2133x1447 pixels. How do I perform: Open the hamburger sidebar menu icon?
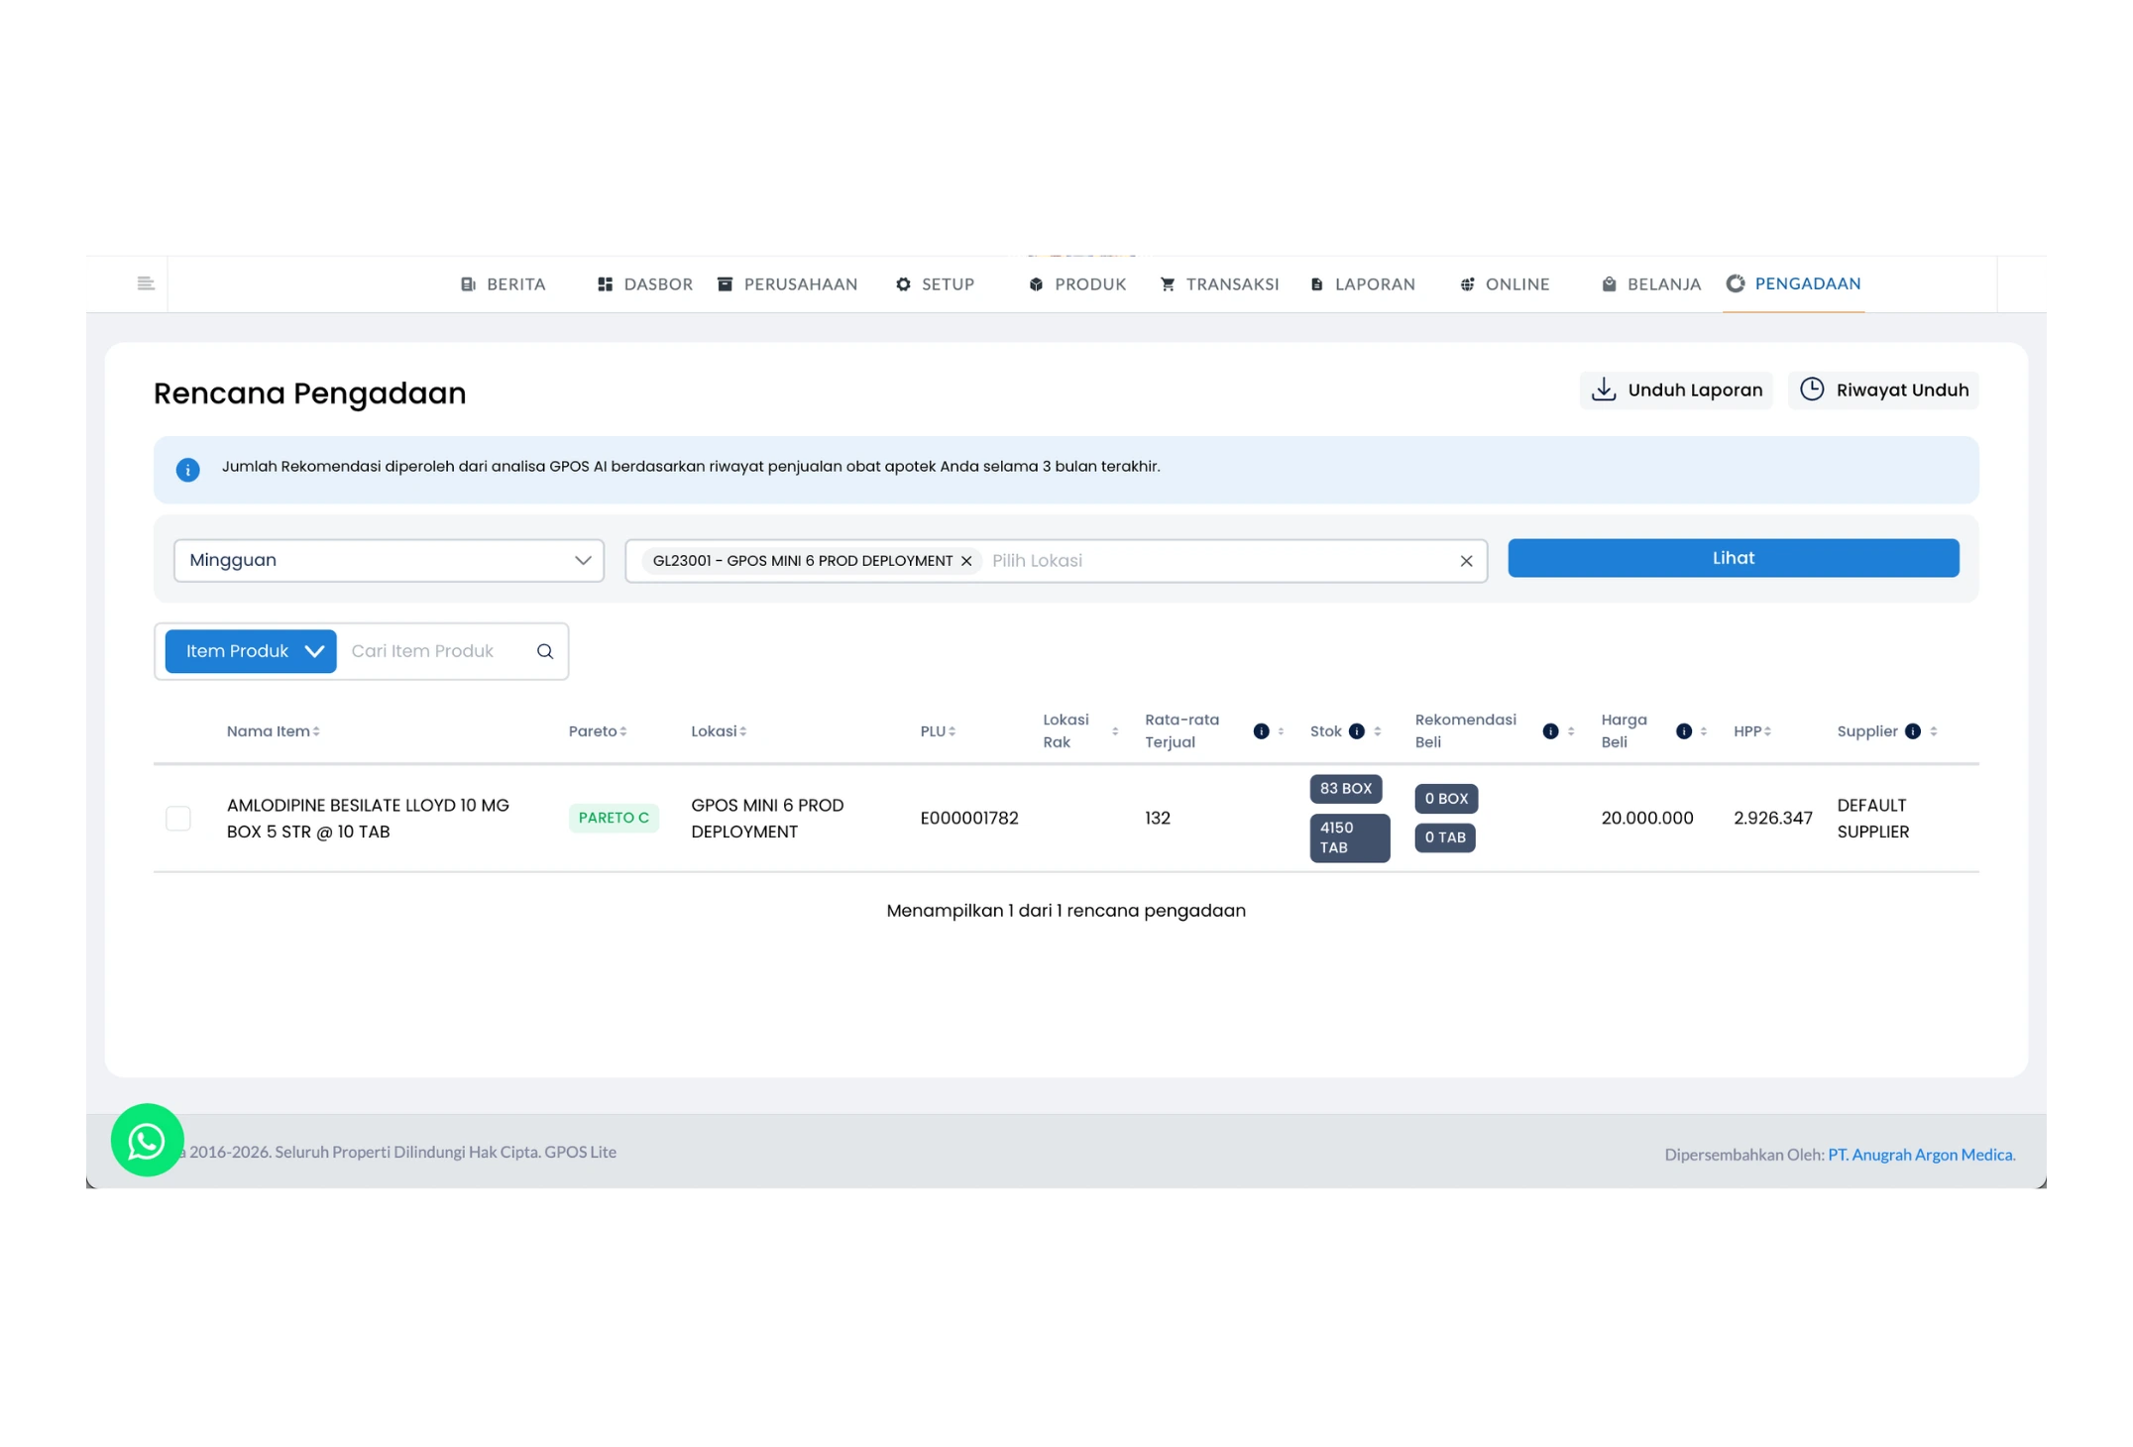pos(146,283)
